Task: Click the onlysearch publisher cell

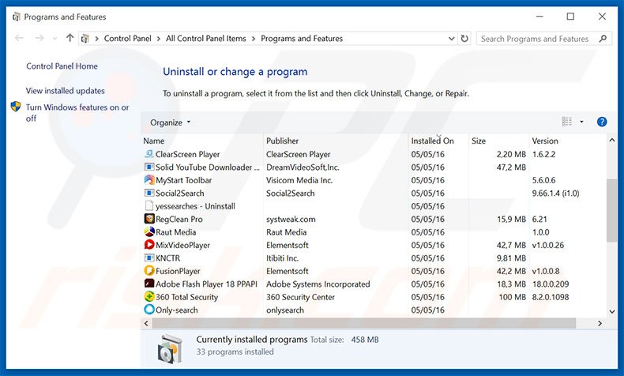Action: pos(285,310)
